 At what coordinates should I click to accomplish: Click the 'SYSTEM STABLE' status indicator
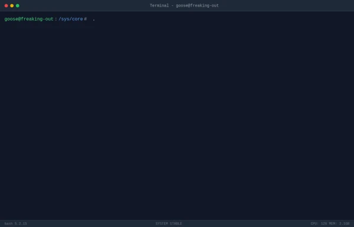coord(169,223)
